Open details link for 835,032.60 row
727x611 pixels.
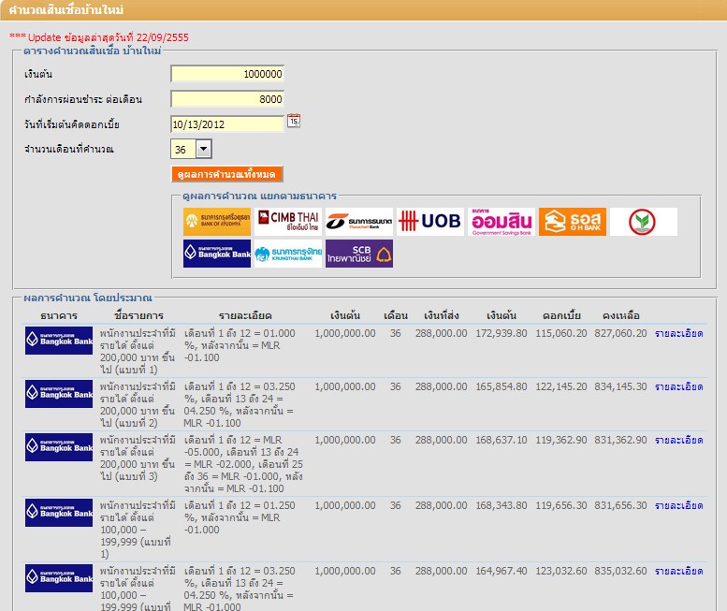click(678, 571)
